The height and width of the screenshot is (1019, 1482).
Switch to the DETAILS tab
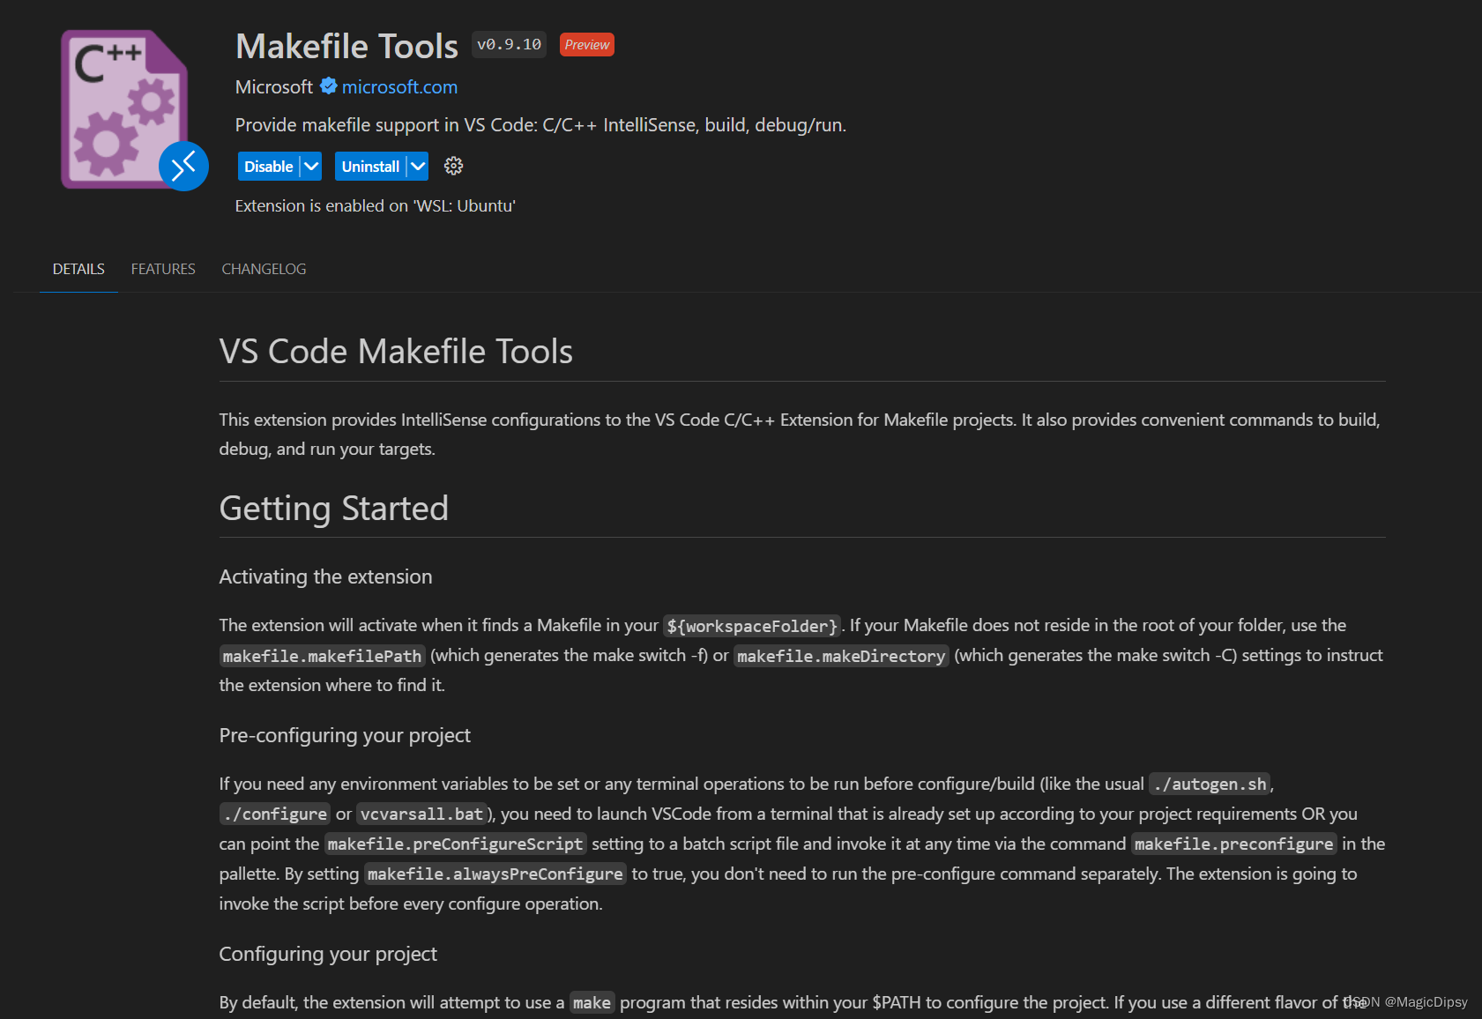click(78, 269)
